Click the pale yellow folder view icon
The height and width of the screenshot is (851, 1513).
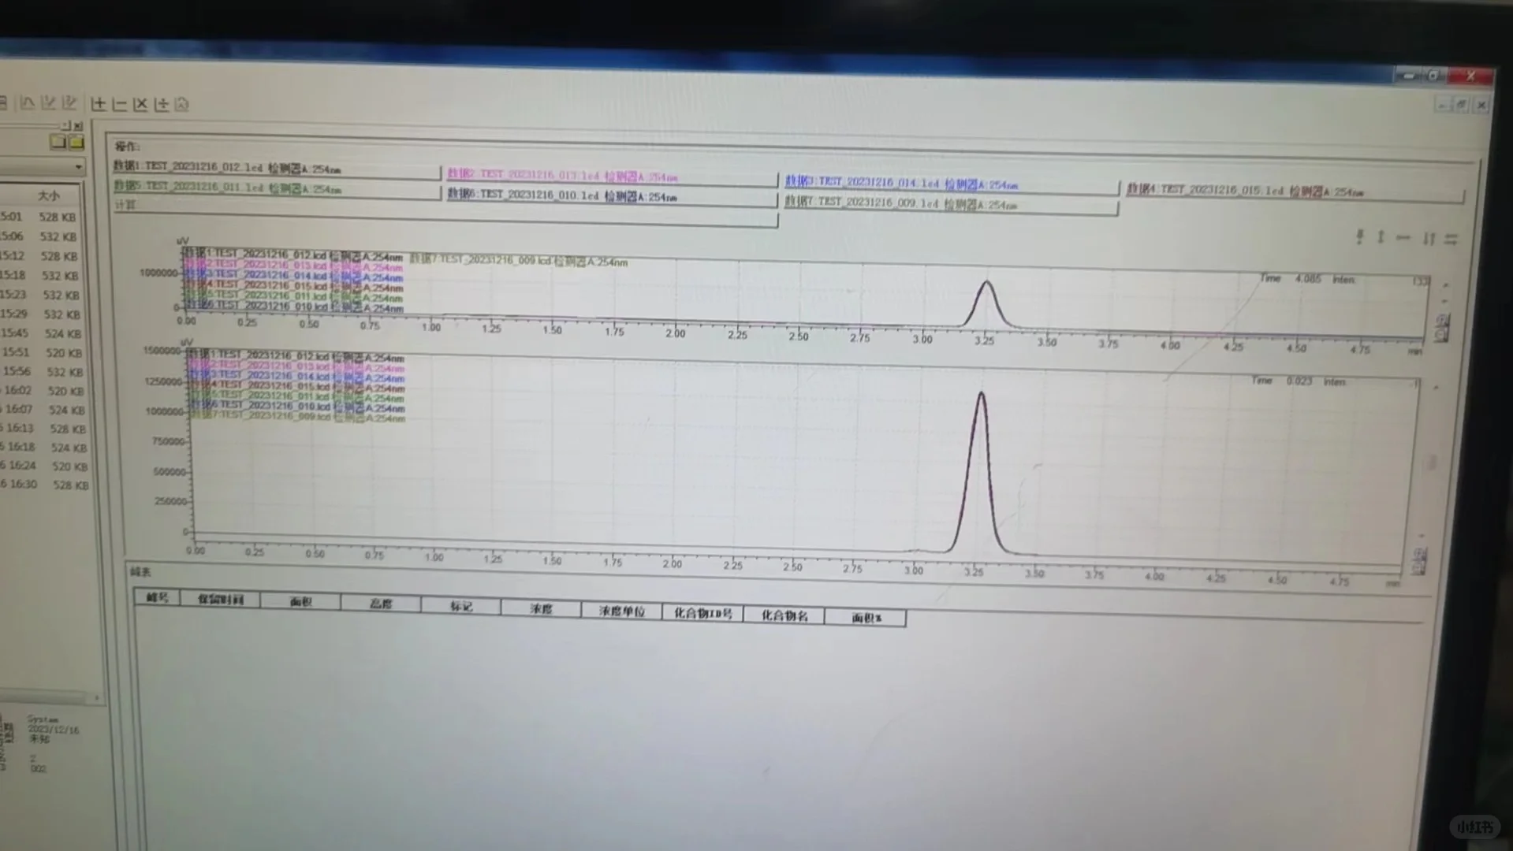click(58, 142)
